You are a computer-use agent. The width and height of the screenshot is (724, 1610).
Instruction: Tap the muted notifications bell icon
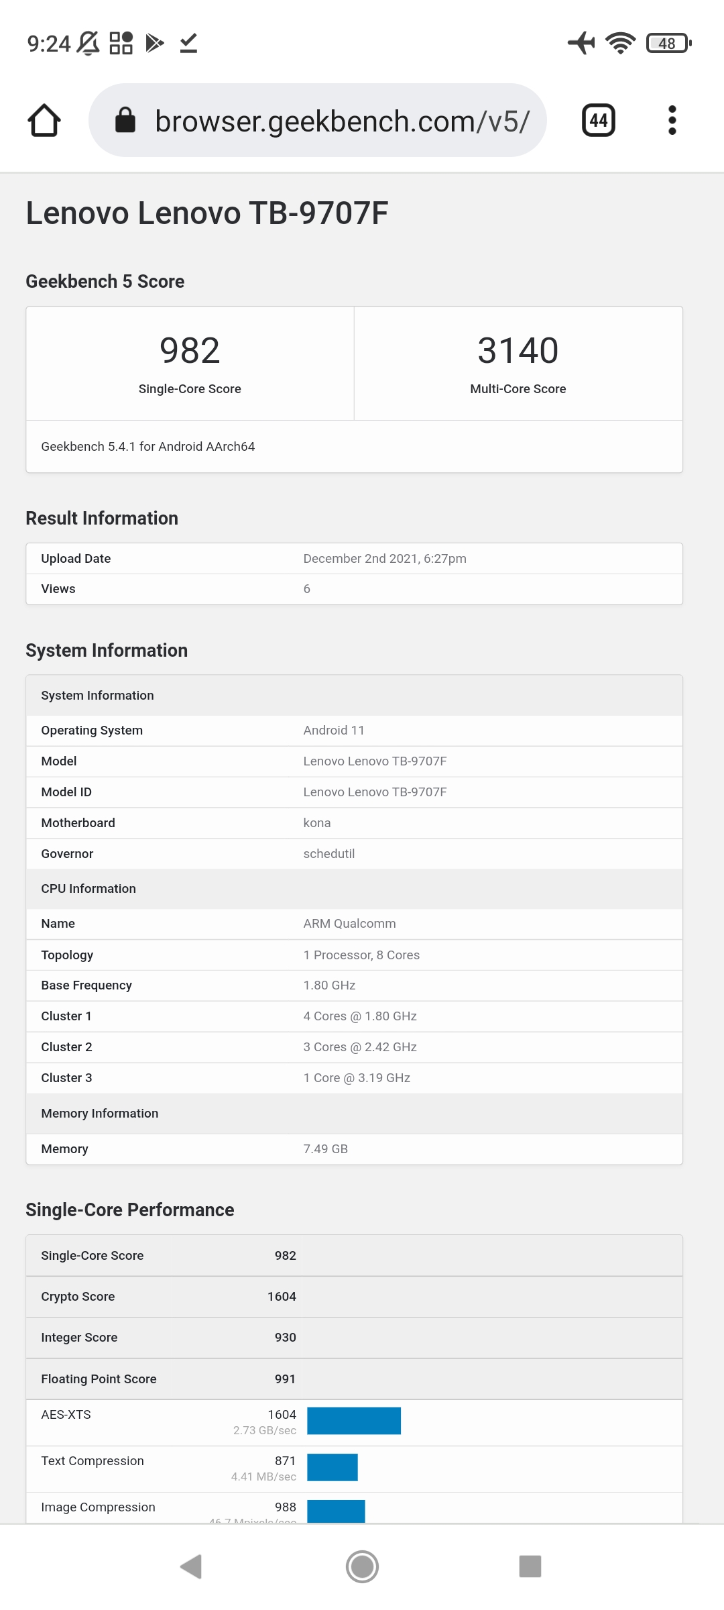coord(88,44)
